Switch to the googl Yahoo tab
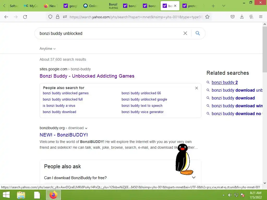The height and width of the screenshot is (200, 267). pyautogui.click(x=70, y=6)
